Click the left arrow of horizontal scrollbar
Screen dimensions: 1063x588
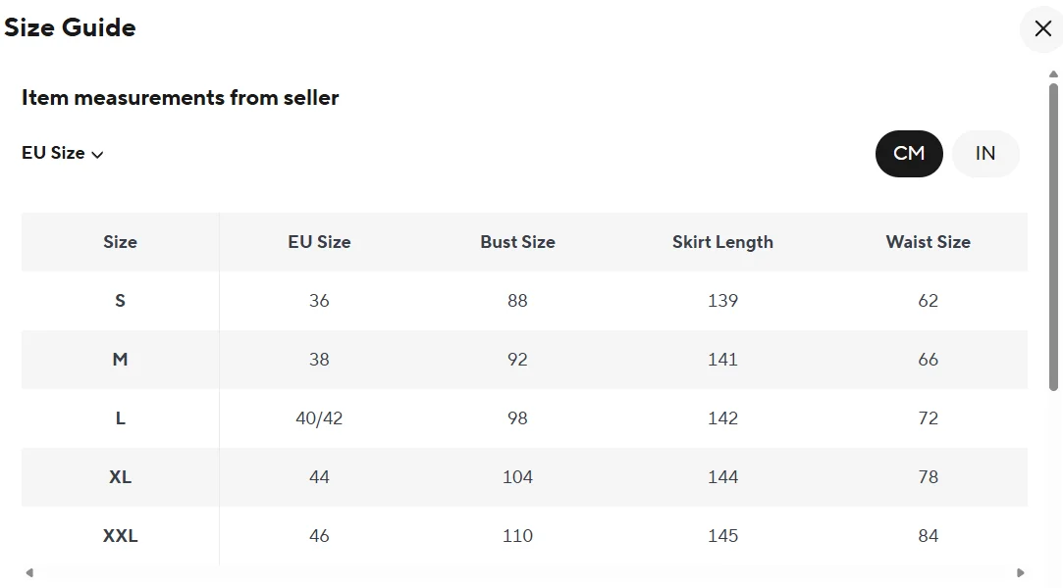[29, 572]
